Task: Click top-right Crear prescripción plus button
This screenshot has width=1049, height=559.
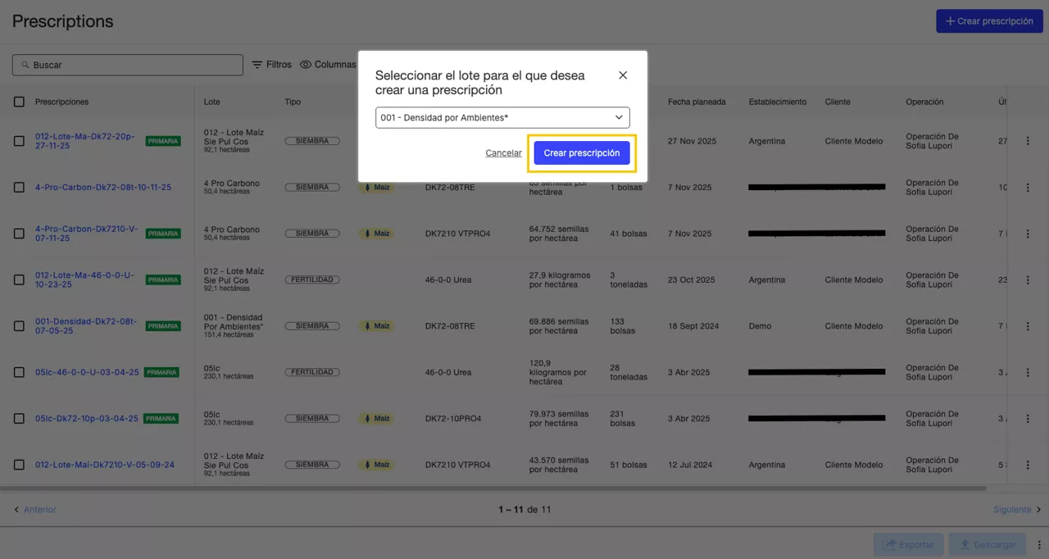Action: (x=989, y=21)
